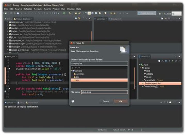Expand the resources.jar node
186x135 pixels.
[x=8, y=22]
